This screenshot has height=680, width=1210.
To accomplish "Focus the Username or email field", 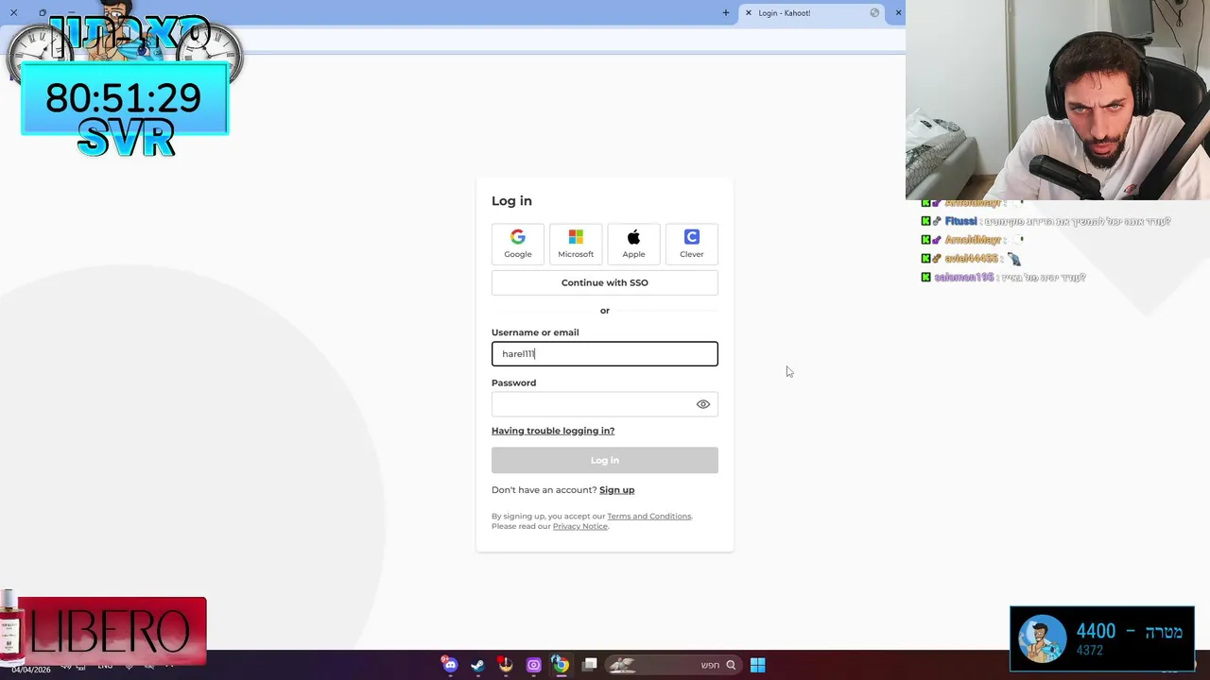I will pyautogui.click(x=605, y=353).
